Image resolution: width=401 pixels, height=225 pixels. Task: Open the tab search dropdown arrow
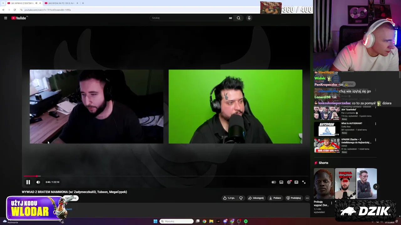coord(3,3)
